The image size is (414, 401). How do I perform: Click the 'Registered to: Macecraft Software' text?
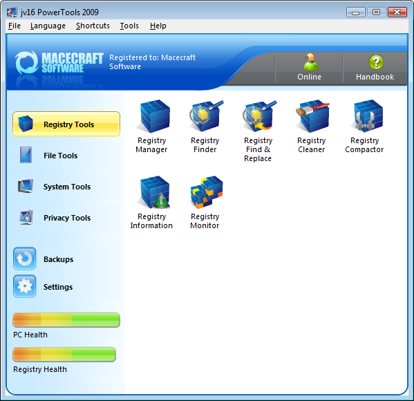click(x=152, y=62)
